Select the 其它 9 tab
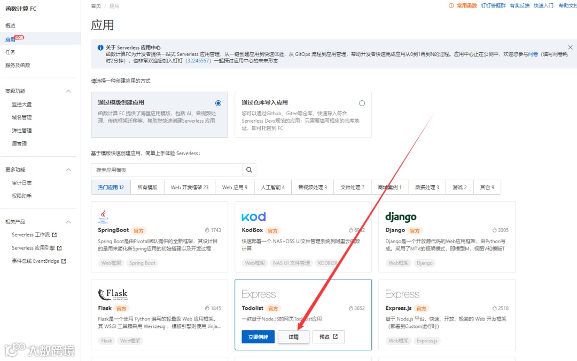577x361 pixels. pos(487,187)
